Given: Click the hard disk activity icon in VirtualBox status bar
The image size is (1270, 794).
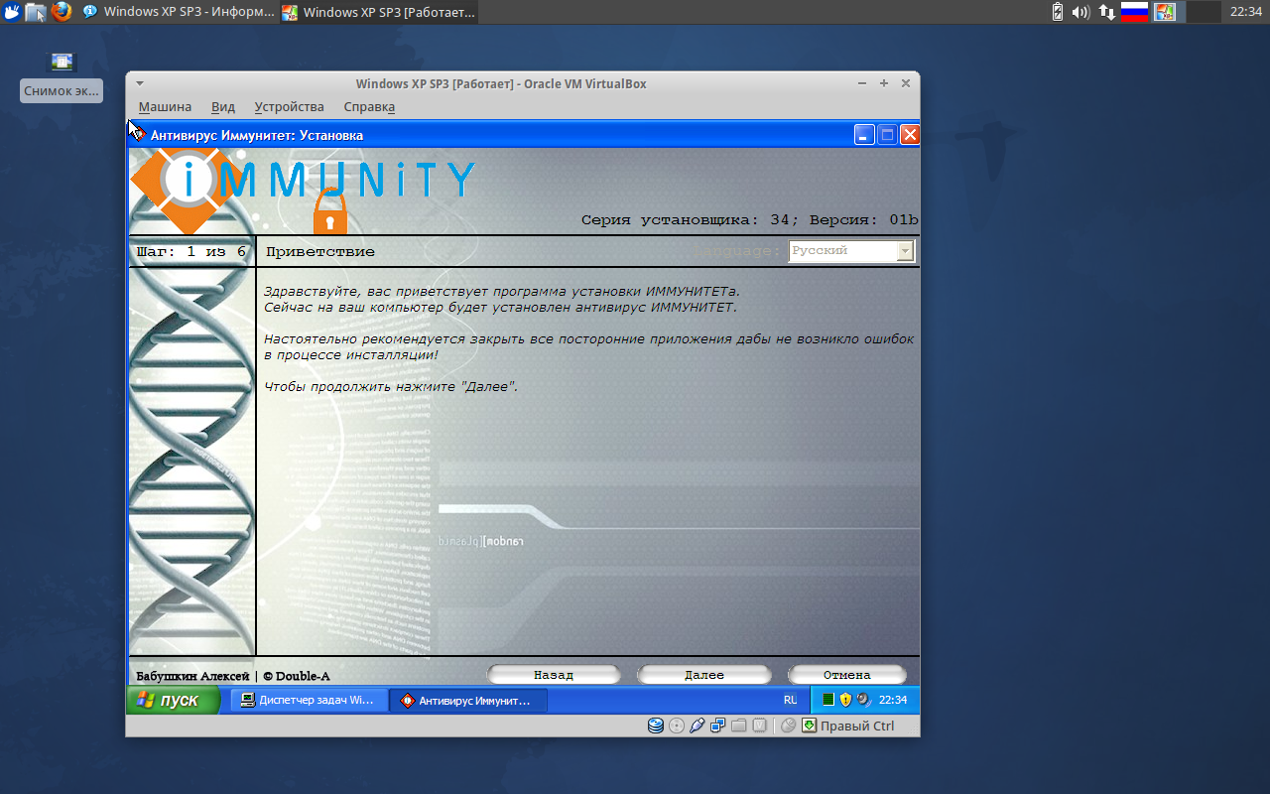Looking at the screenshot, I should tap(655, 726).
